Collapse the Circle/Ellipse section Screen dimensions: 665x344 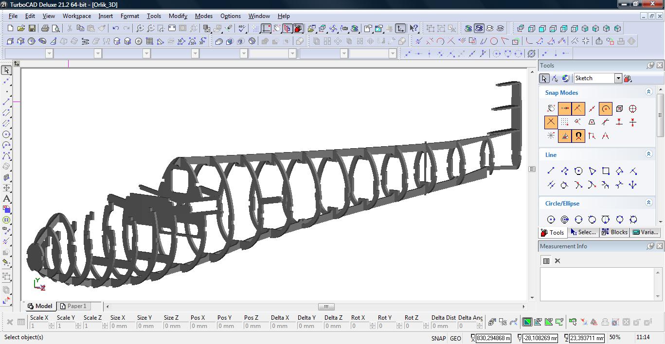point(648,203)
